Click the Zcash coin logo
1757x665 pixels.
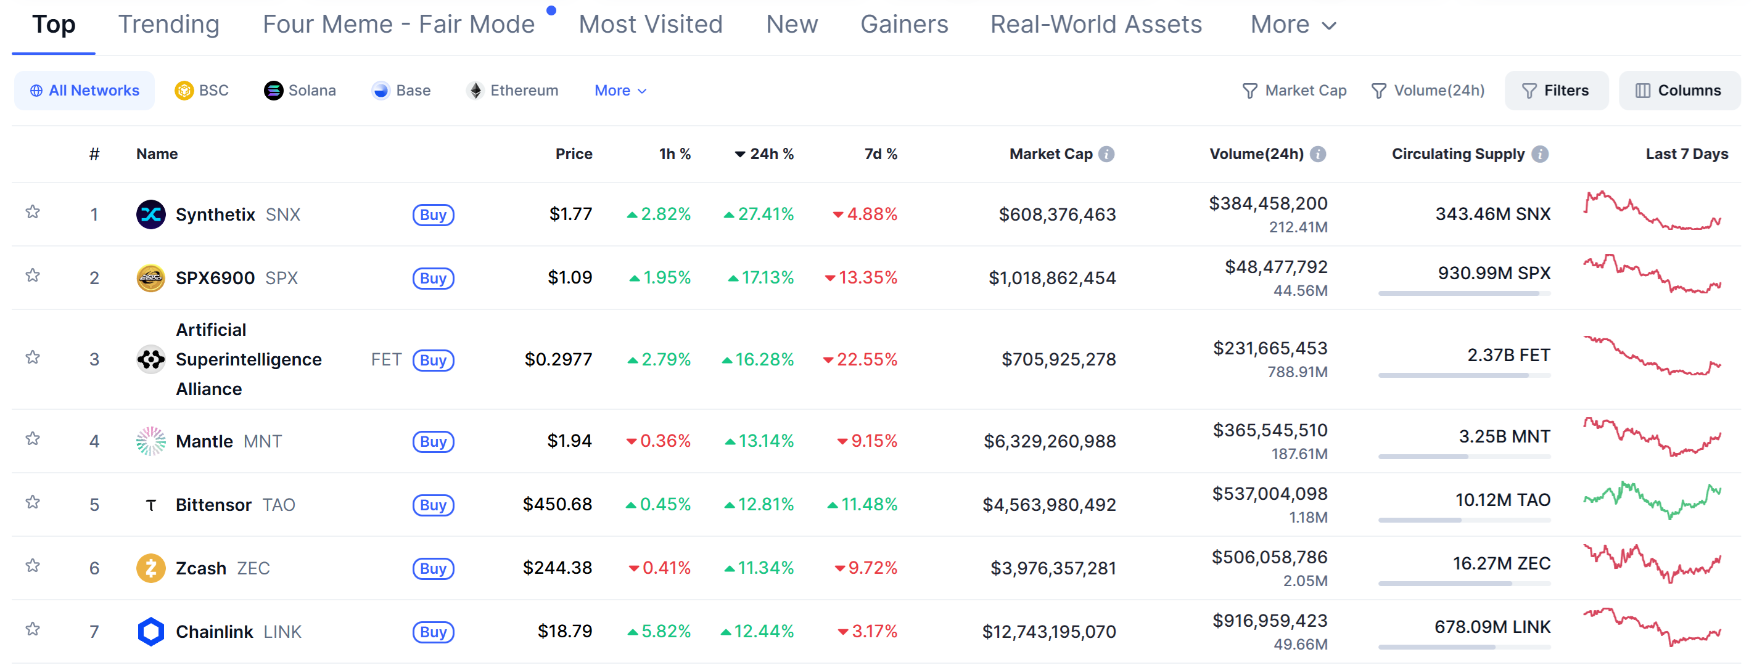(150, 568)
